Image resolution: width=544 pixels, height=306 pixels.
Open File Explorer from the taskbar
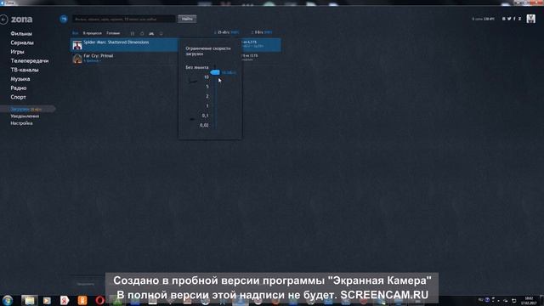29,300
